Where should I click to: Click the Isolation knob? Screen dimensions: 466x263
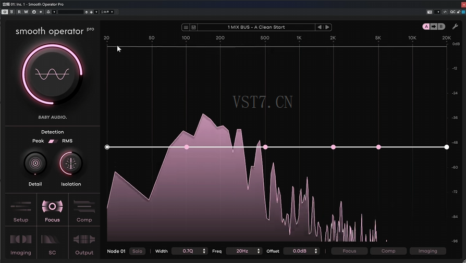pos(71,163)
